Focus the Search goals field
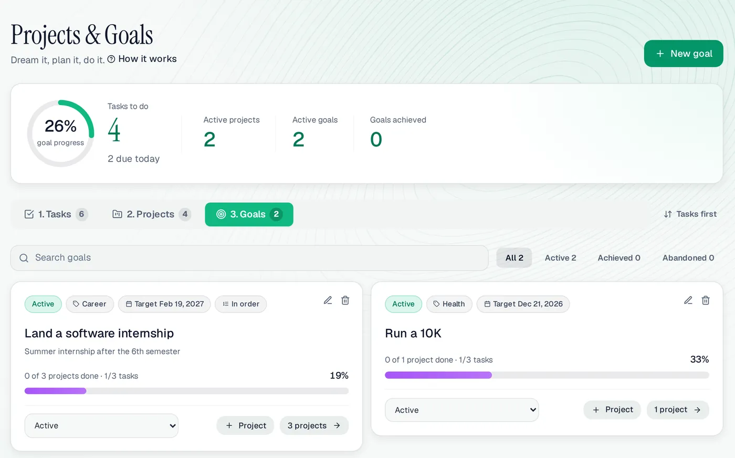 (249, 258)
